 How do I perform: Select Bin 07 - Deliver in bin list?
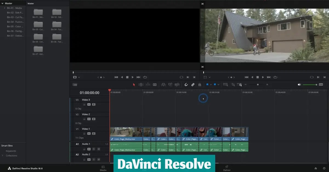[15, 36]
